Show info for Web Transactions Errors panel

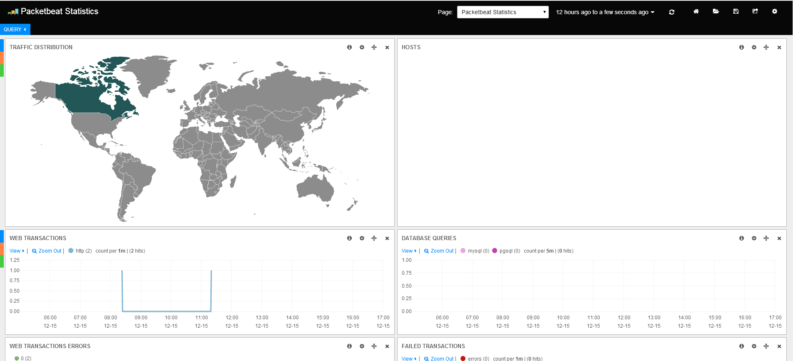tap(350, 346)
